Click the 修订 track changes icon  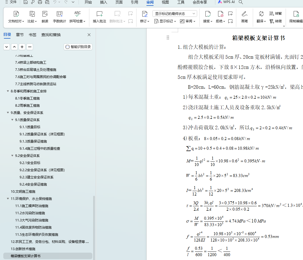pyautogui.click(x=144, y=14)
